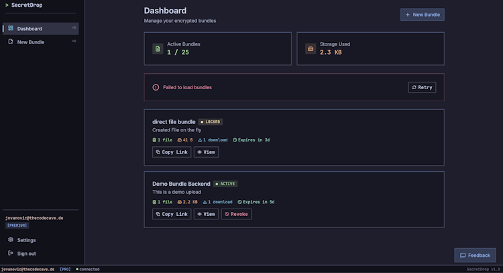Viewport: 503px width, 273px height.
Task: Click the Storage Used drive icon
Action: 311,49
